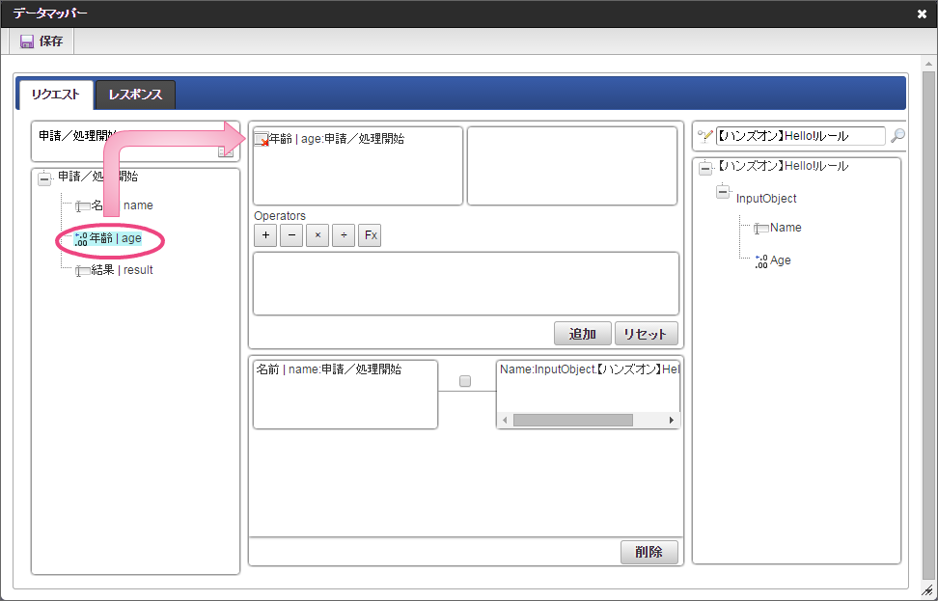Collapse the 【ハンズオン】Hello!ルール tree node
Screen dimensions: 938x601
pyautogui.click(x=705, y=168)
